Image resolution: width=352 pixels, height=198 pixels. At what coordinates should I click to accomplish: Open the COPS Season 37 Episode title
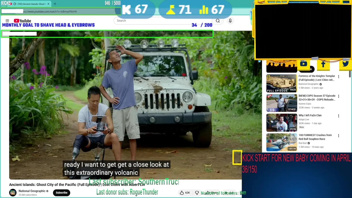(x=317, y=98)
